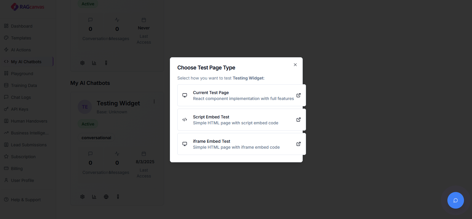This screenshot has height=219, width=472.
Task: Open the blue chat bubble widget
Action: click(x=455, y=200)
